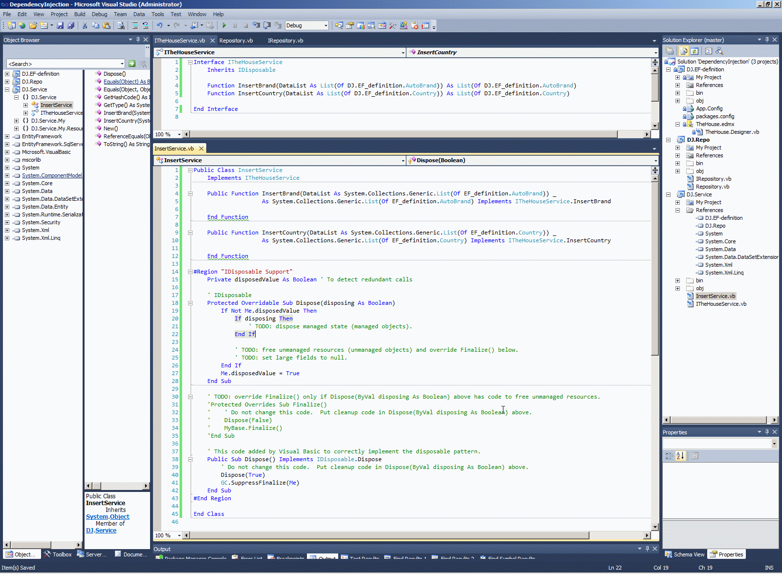Click Refresh icon in Solution Explorer toolbar

coord(695,51)
